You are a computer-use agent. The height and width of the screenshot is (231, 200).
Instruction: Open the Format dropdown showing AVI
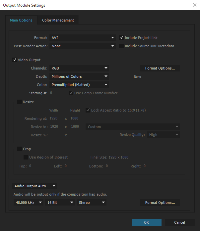(x=83, y=38)
